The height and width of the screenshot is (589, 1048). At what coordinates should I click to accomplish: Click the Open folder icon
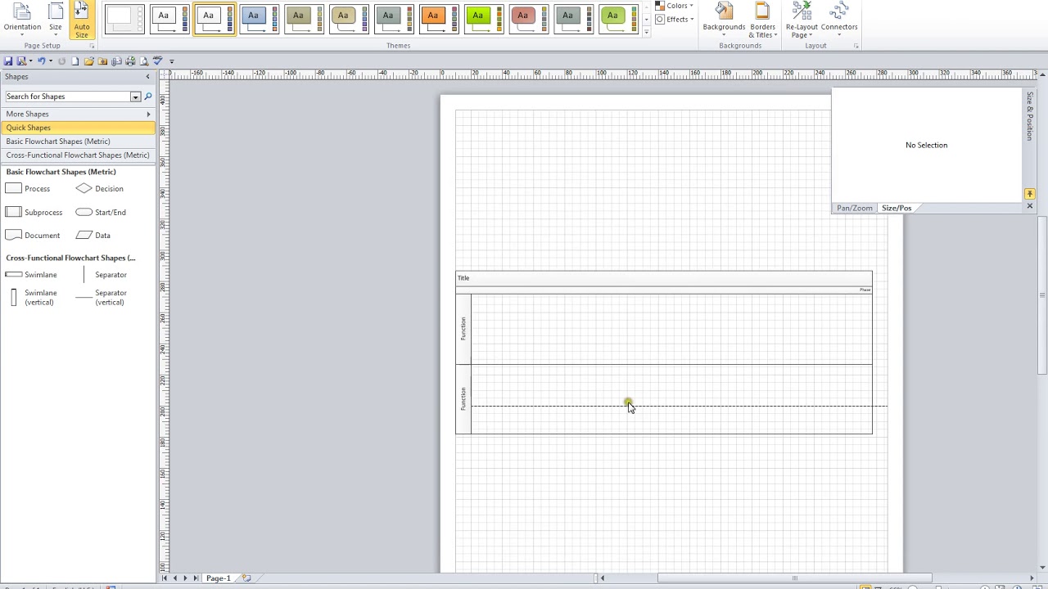(88, 61)
